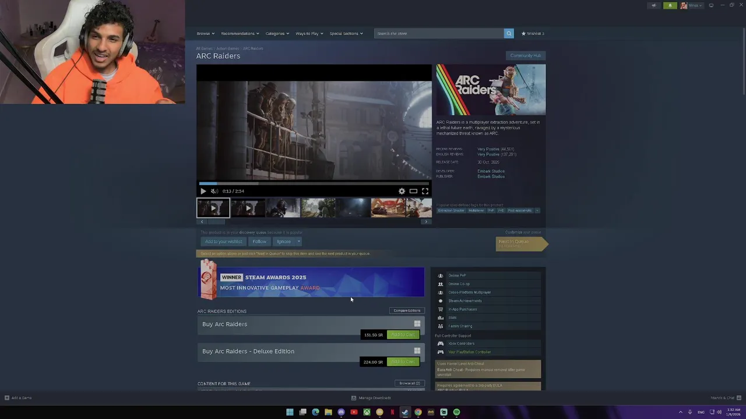746x419 pixels.
Task: Open Google Chrome from the taskbar
Action: click(x=418, y=412)
